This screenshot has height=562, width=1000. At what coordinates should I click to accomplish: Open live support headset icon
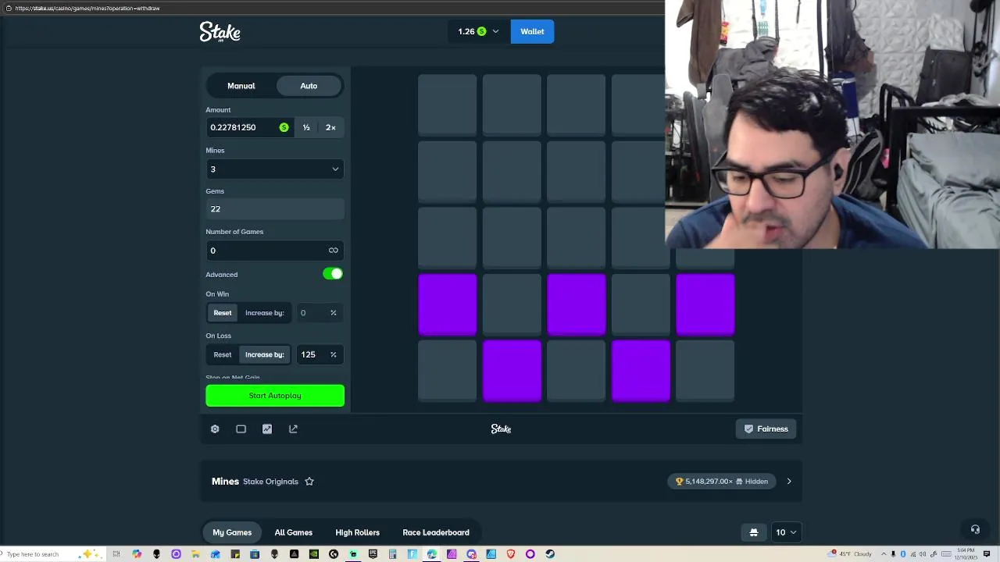975,529
